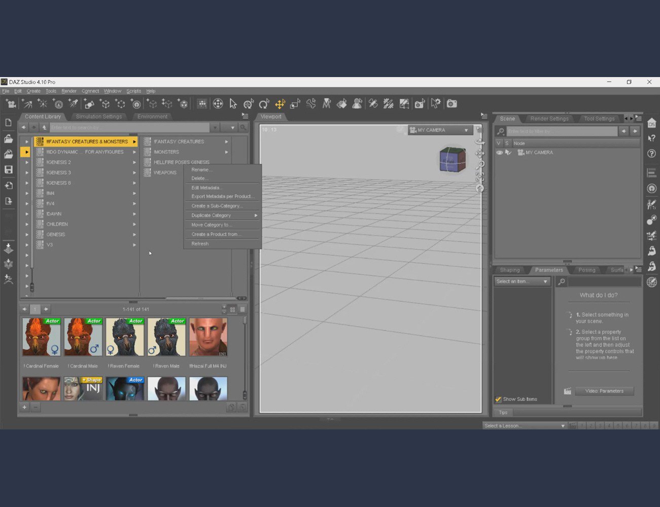Click the viewport zoom magnifier control
The width and height of the screenshot is (660, 507).
coord(479,165)
